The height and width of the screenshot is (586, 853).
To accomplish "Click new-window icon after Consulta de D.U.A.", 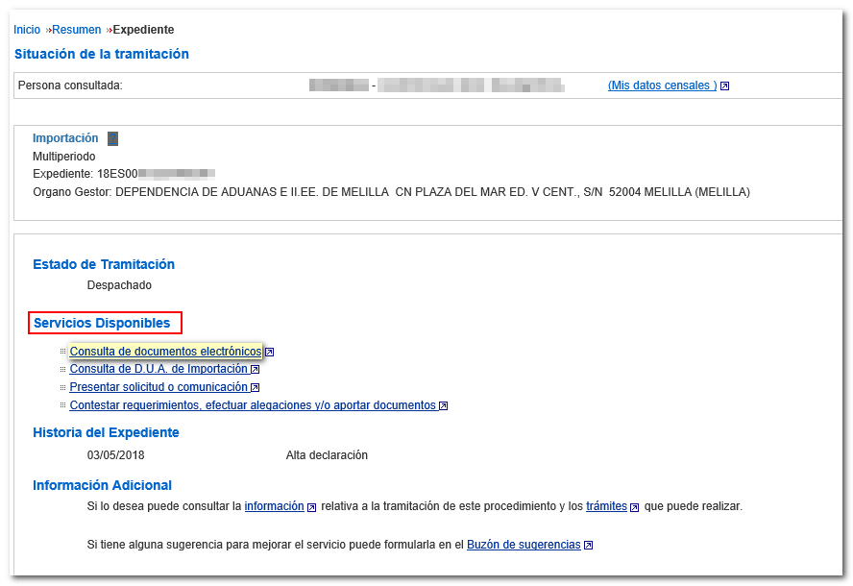I will 256,370.
